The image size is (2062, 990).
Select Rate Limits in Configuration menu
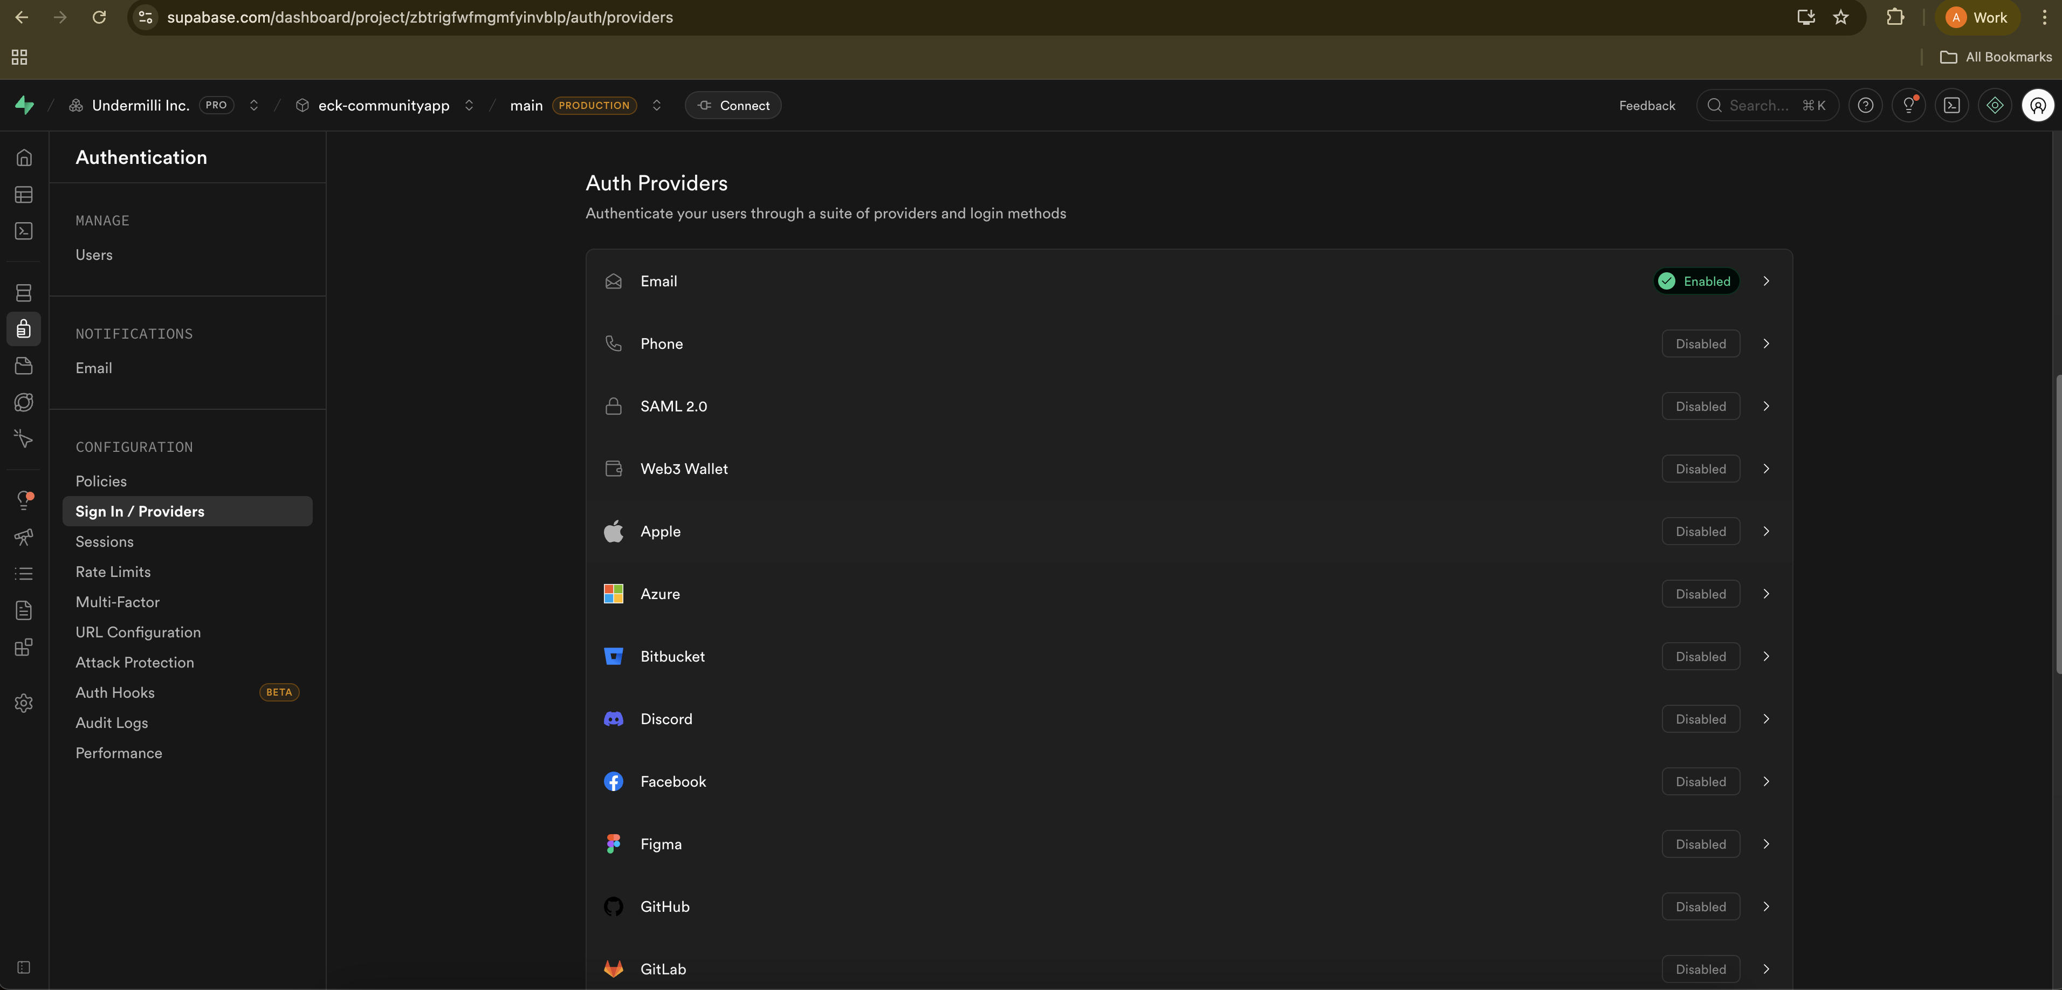(113, 572)
